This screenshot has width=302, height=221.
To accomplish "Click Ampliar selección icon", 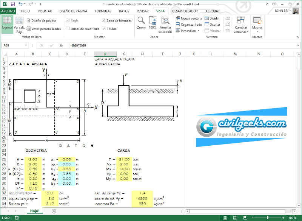I will [x=165, y=21].
